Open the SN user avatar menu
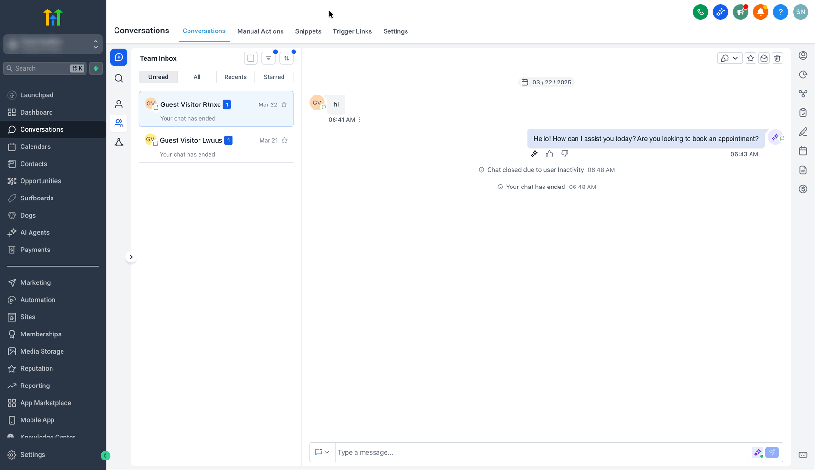The width and height of the screenshot is (815, 470). (x=800, y=12)
